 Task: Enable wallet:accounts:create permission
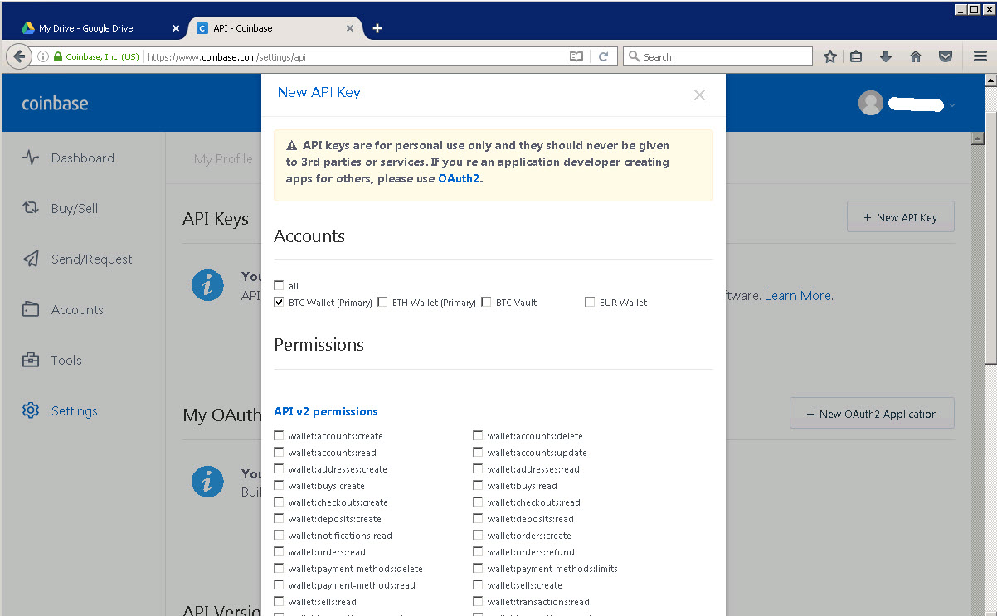279,435
